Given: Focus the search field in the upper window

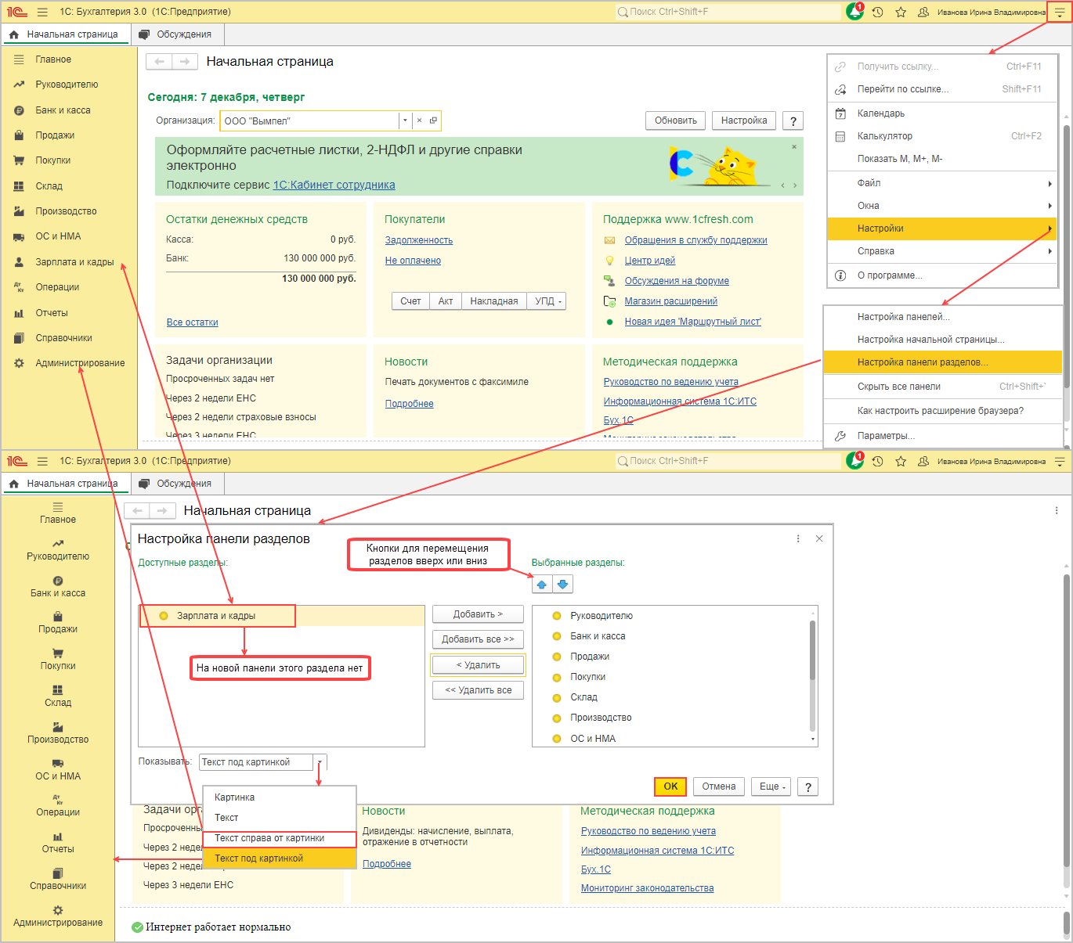Looking at the screenshot, I should [x=728, y=12].
